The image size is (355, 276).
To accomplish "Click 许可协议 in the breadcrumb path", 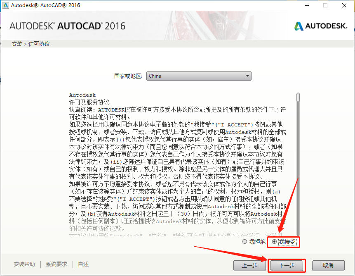I will 39,44.
